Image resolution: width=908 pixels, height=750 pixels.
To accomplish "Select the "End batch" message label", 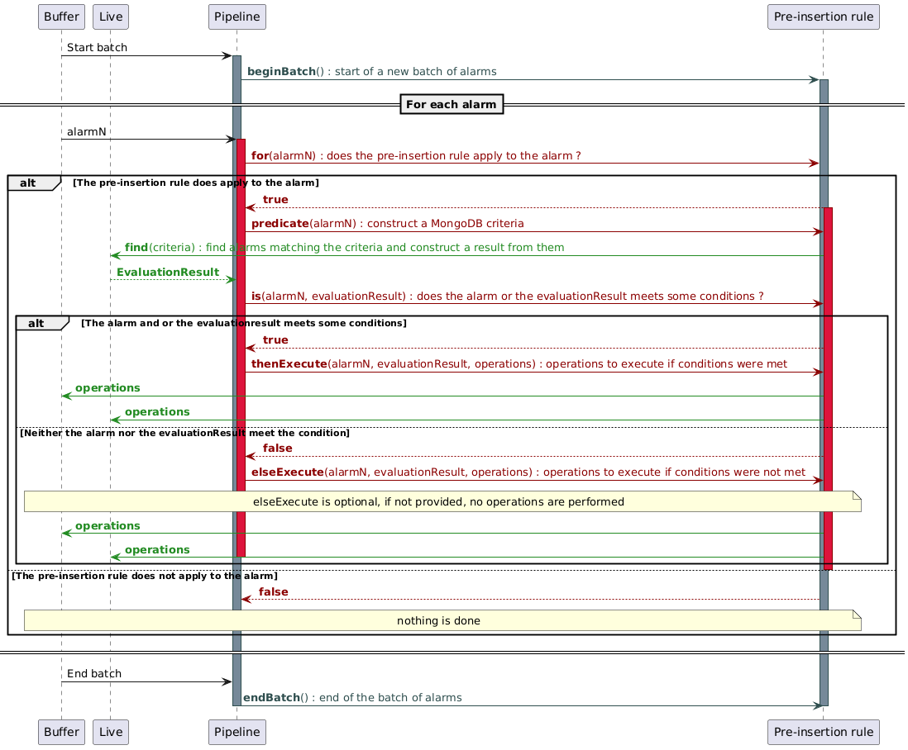I will pyautogui.click(x=93, y=674).
